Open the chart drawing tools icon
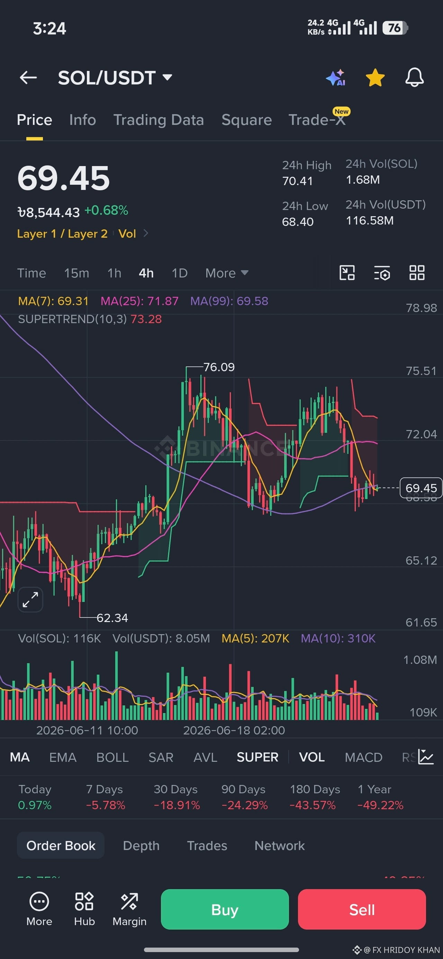 (x=347, y=273)
